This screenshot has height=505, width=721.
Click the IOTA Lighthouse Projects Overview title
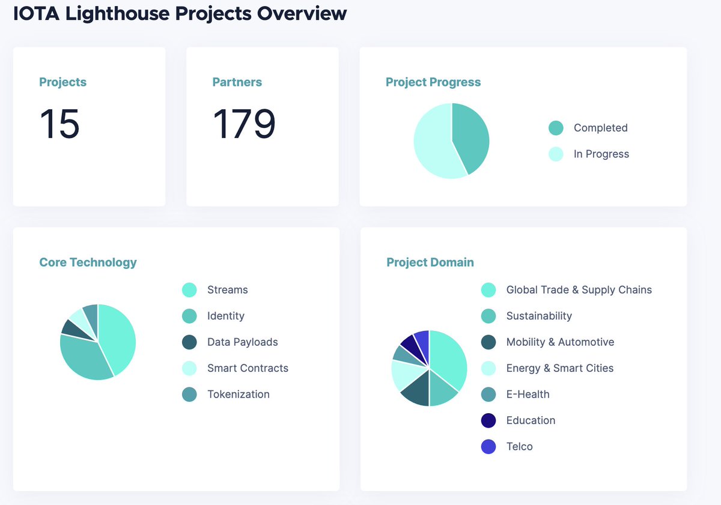click(180, 13)
